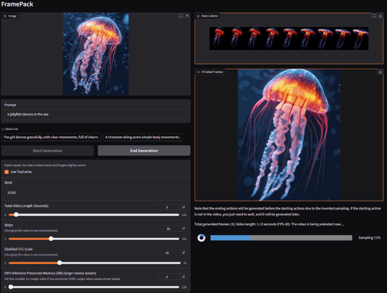Reset Distilled CFG Scale to default
Viewport: 387px width, 293px height.
(x=183, y=253)
